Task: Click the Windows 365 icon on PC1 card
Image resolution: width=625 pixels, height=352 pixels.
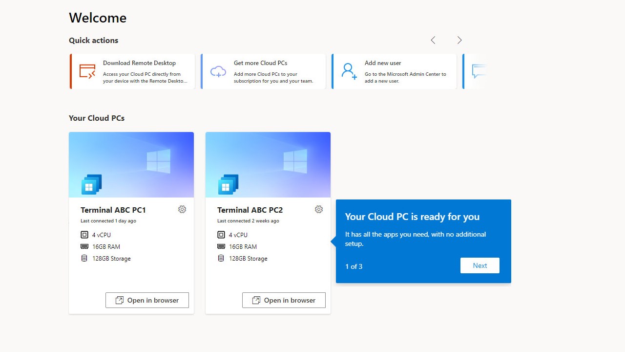Action: [91, 184]
